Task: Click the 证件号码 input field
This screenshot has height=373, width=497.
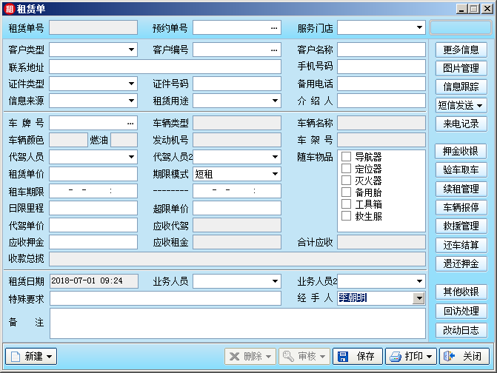Action: click(237, 84)
